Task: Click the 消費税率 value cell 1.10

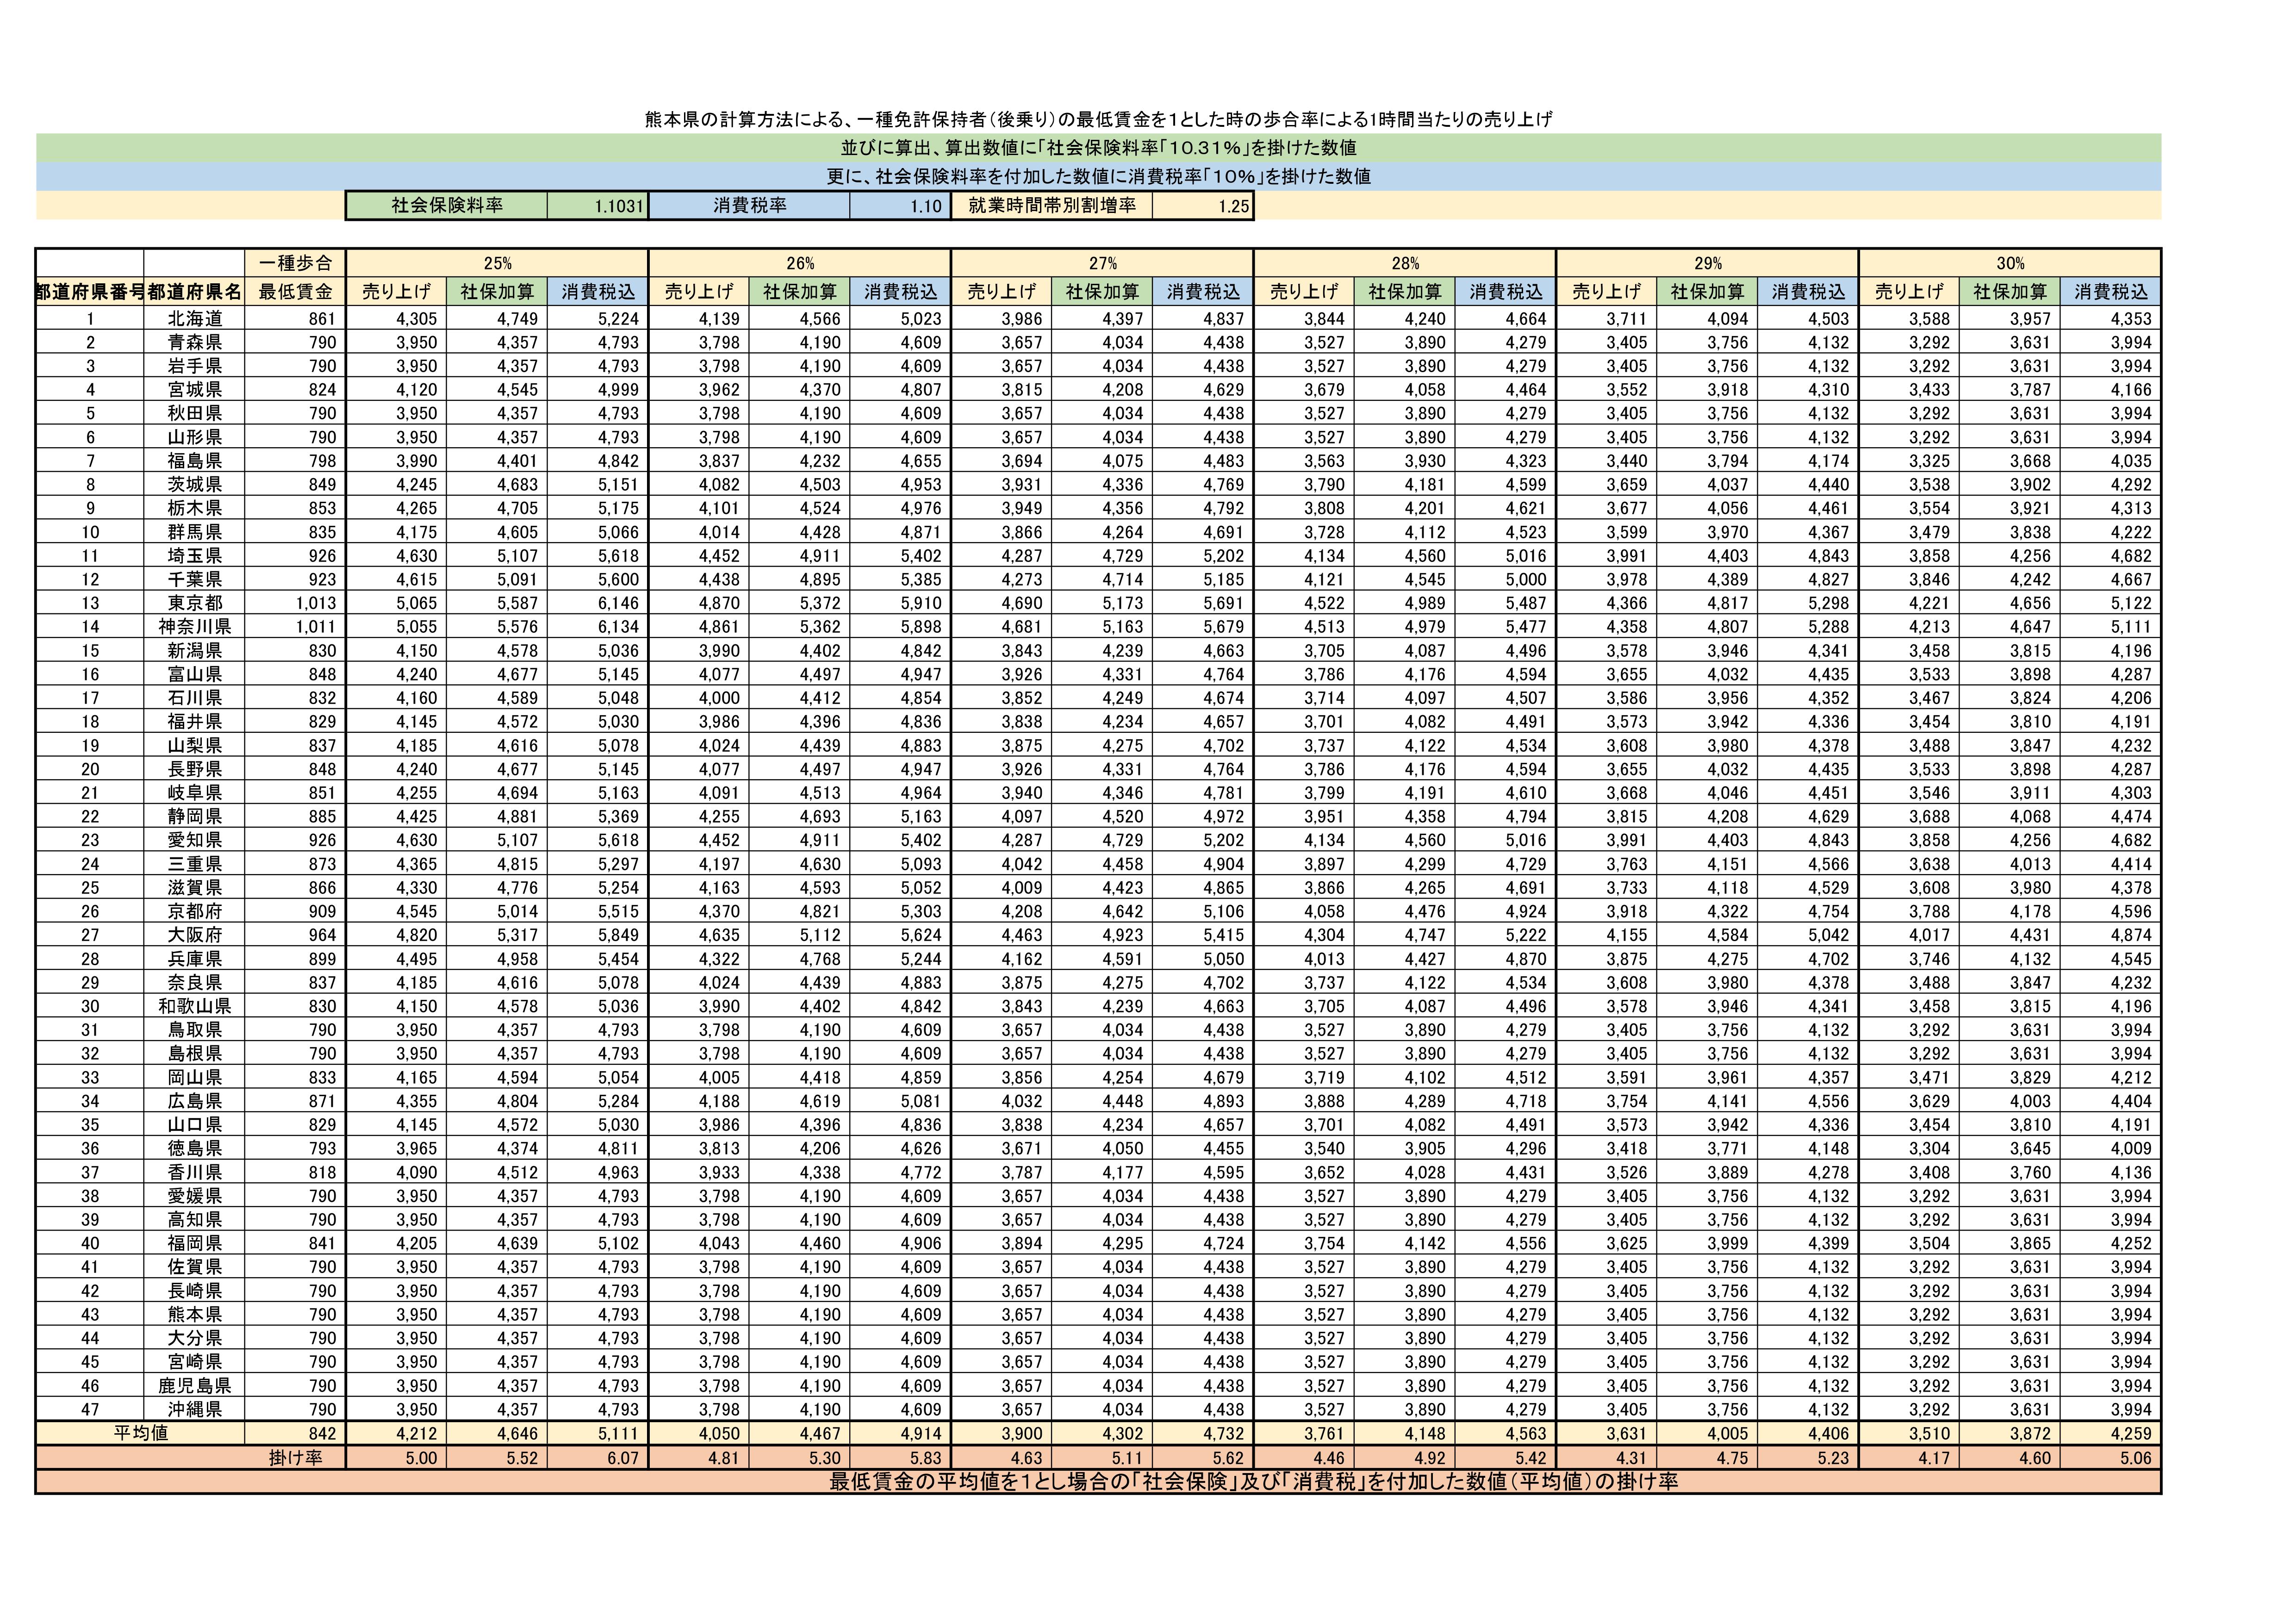Action: tap(900, 206)
